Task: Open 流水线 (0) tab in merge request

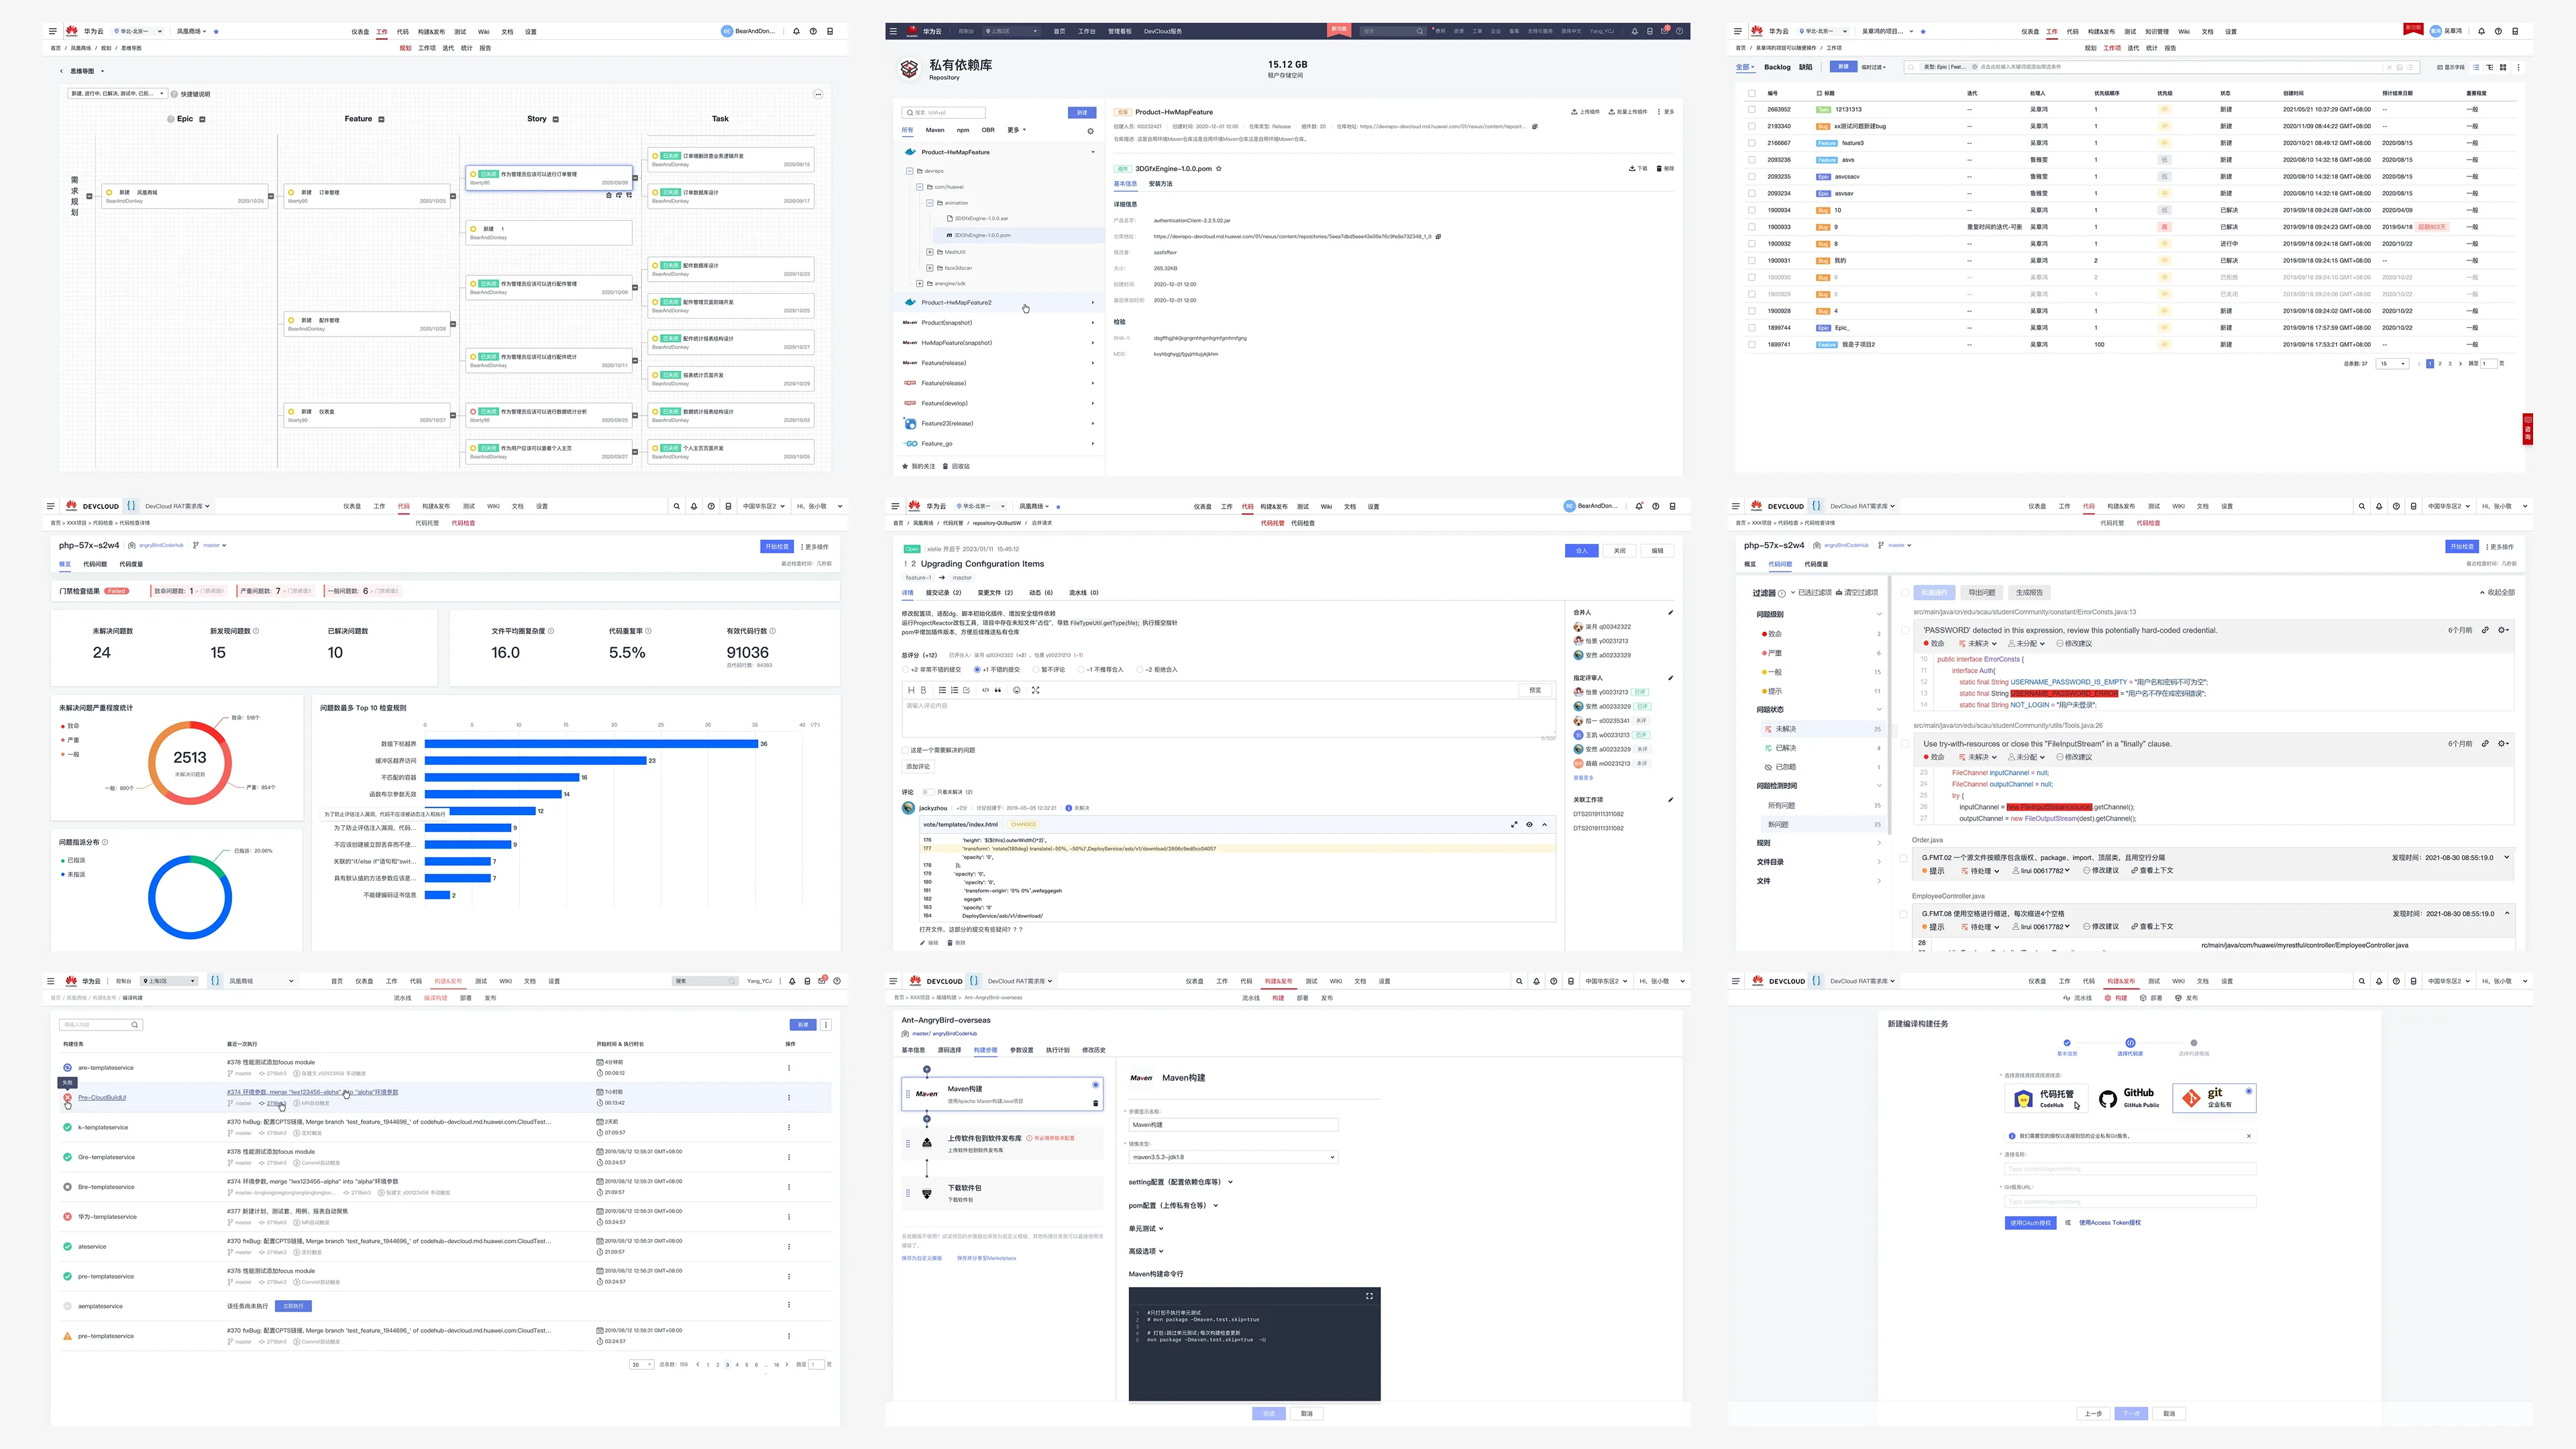Action: point(1084,593)
